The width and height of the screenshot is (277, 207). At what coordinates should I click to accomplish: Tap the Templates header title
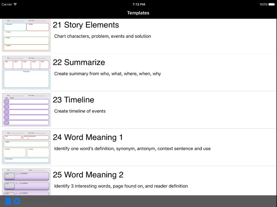click(138, 13)
